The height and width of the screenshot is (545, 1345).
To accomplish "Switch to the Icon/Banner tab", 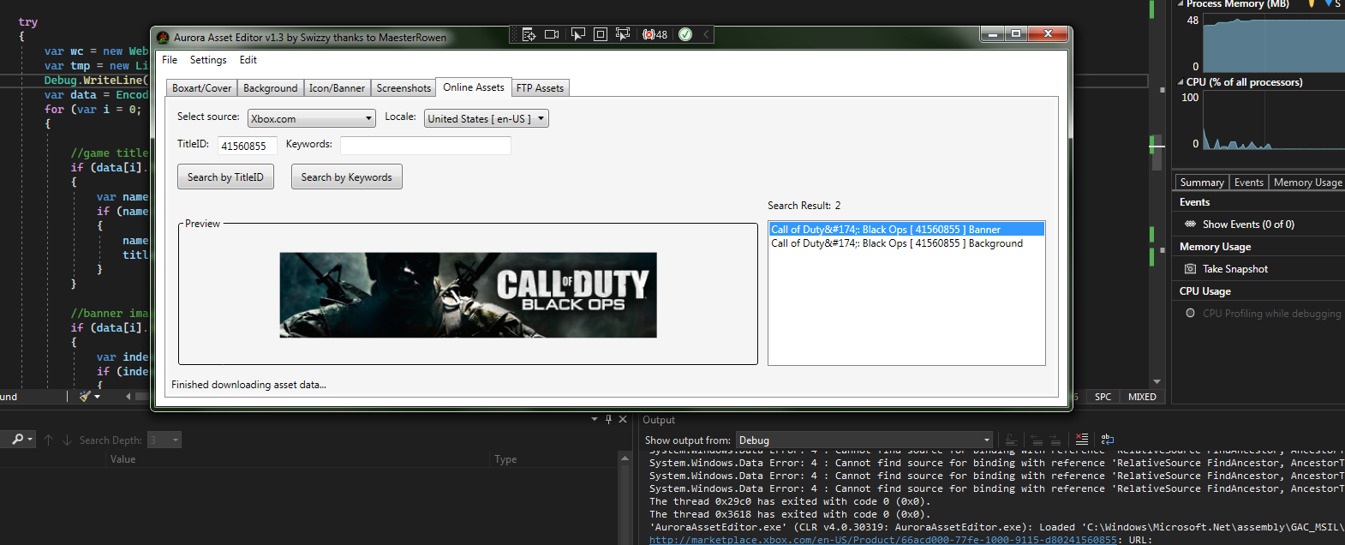I will (x=337, y=88).
